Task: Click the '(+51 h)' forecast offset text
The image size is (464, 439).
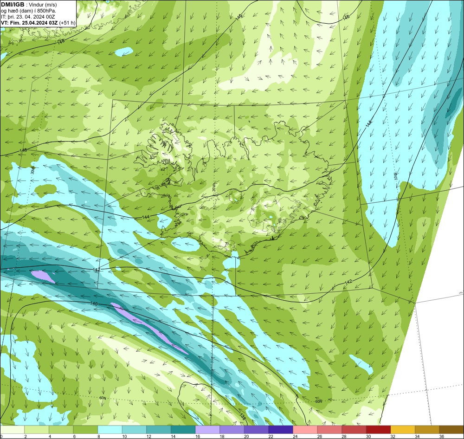Action: [x=67, y=23]
